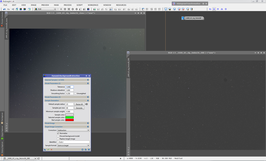This screenshot has height=161, width=266.
Task: Click the Shadows relaxation input field
Action: pyautogui.click(x=70, y=90)
